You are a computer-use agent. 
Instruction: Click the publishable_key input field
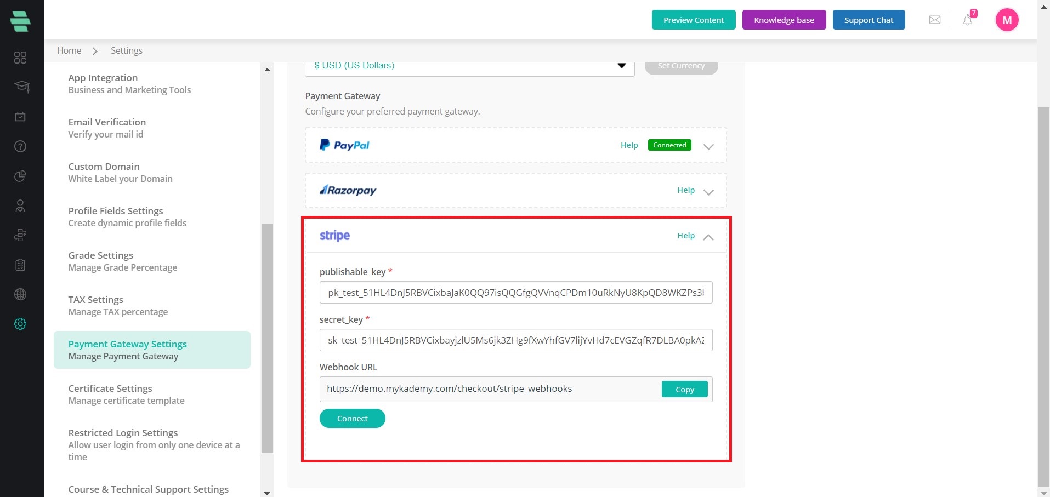point(516,293)
